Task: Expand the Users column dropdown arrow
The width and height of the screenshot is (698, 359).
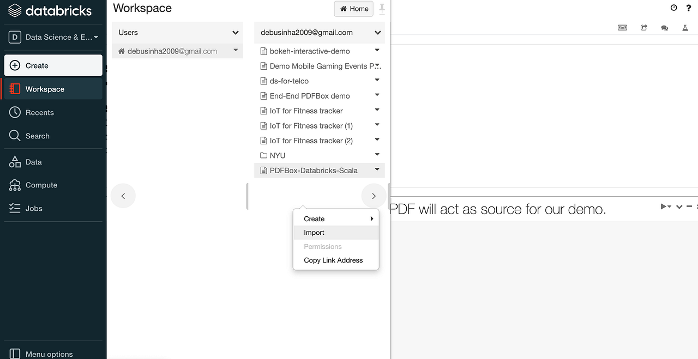Action: 236,33
